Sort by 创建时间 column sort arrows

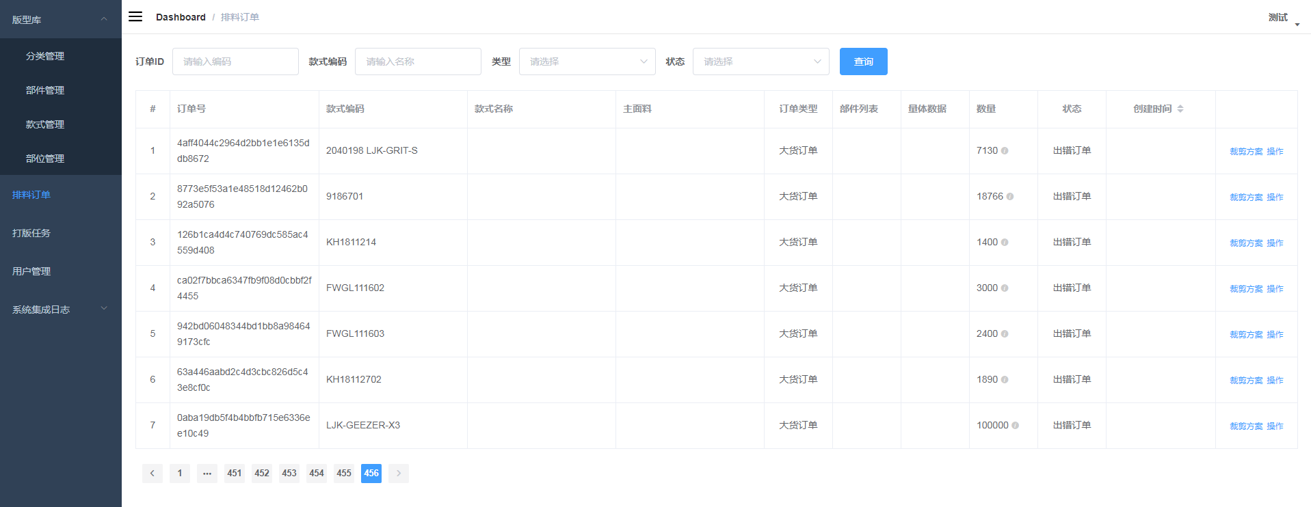pos(1180,109)
